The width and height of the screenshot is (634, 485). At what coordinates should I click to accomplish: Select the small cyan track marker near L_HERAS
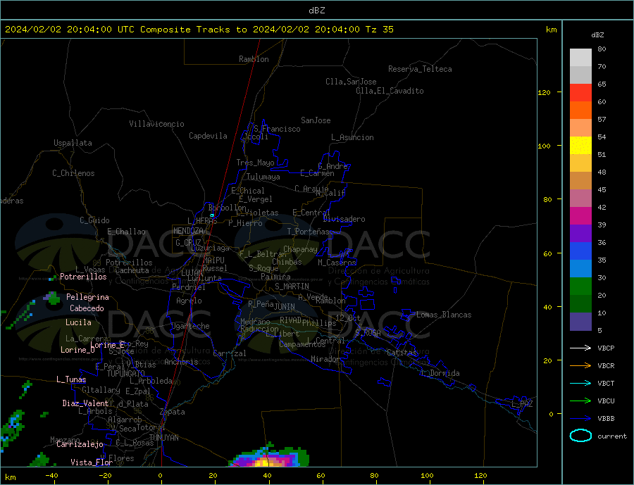click(x=212, y=215)
